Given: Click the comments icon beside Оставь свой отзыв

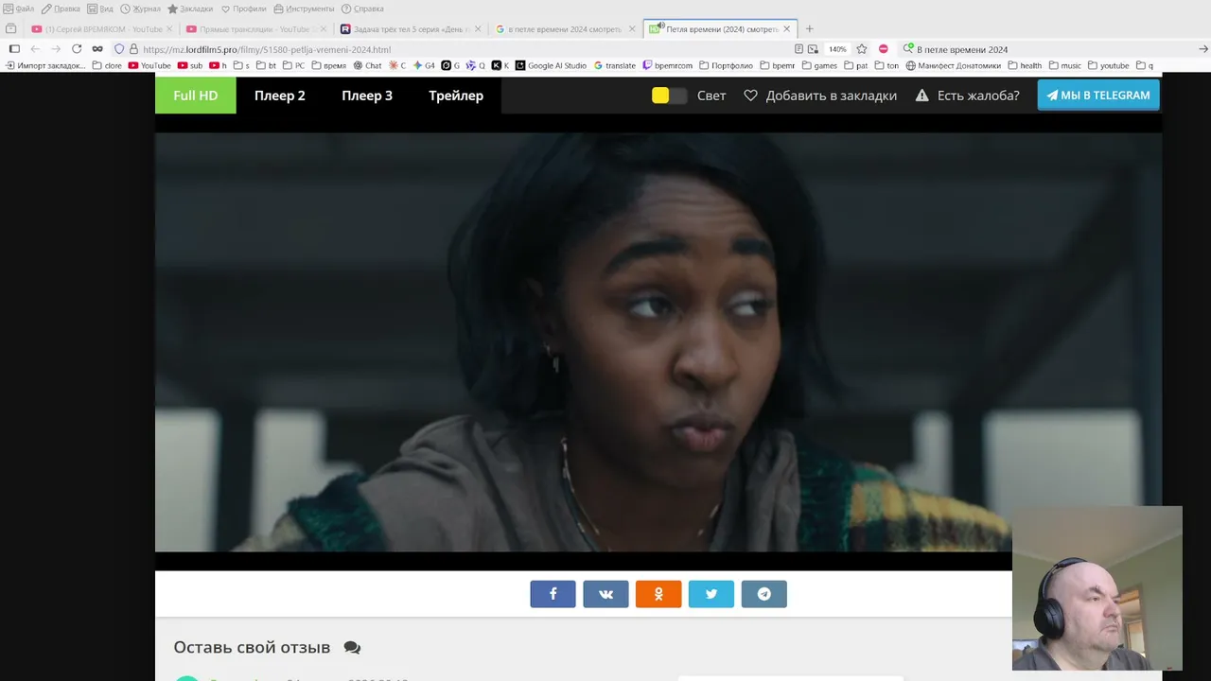Looking at the screenshot, I should [x=352, y=648].
